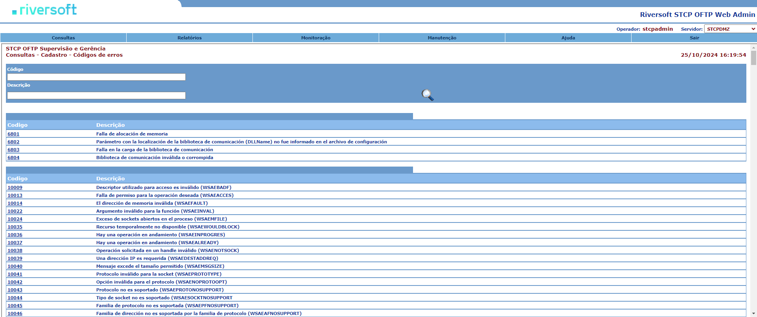The height and width of the screenshot is (317, 757).
Task: Open error code 10024 link
Action: (15, 219)
